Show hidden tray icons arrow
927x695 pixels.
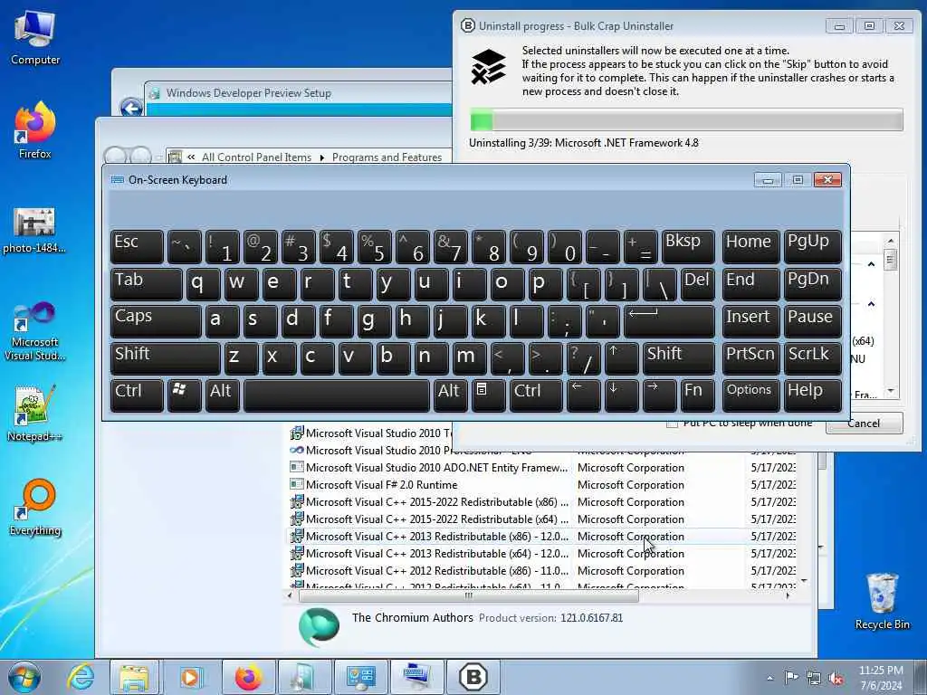point(769,679)
